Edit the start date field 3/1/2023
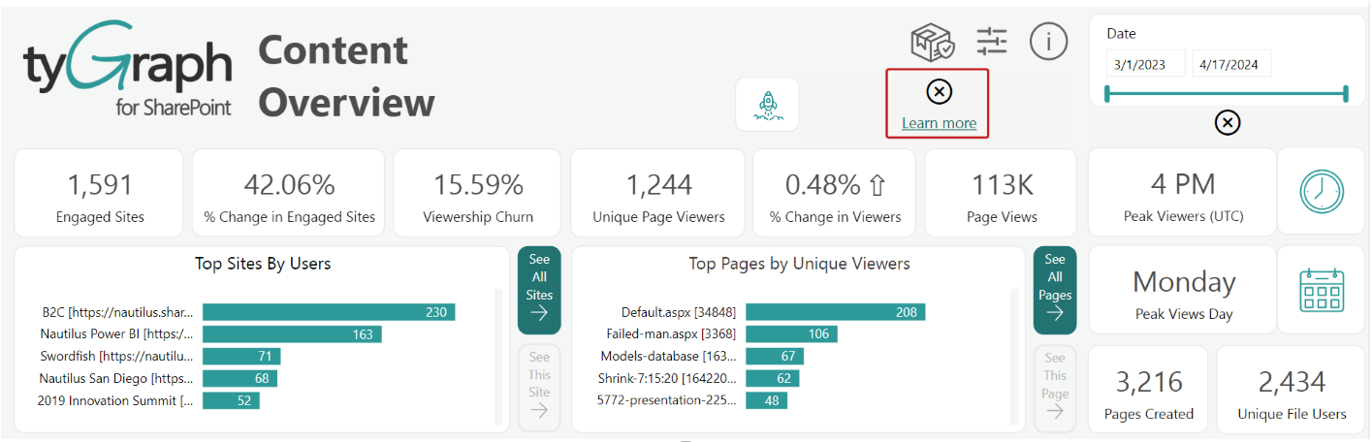This screenshot has width=1372, height=442. tap(1146, 65)
